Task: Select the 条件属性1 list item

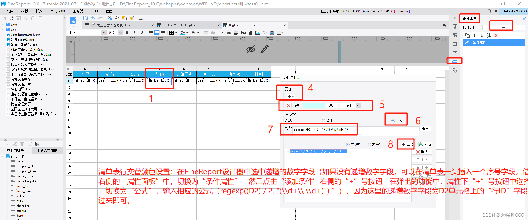Action: click(x=494, y=42)
